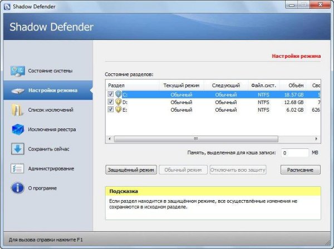Viewport: 334px width, 249px height.
Task: Open the Сохранить сейчас section
Action: [x=48, y=149]
